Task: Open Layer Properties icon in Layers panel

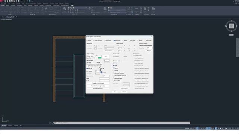Action: [65, 9]
